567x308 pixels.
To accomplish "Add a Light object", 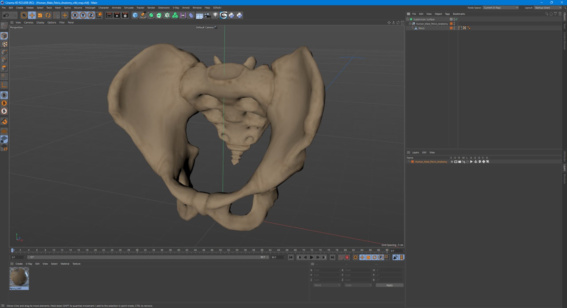I will 215,15.
